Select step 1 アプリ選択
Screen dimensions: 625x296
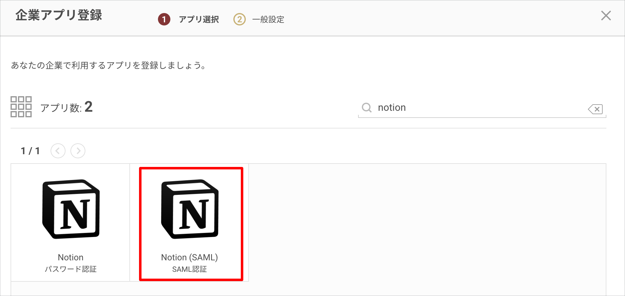click(x=189, y=19)
